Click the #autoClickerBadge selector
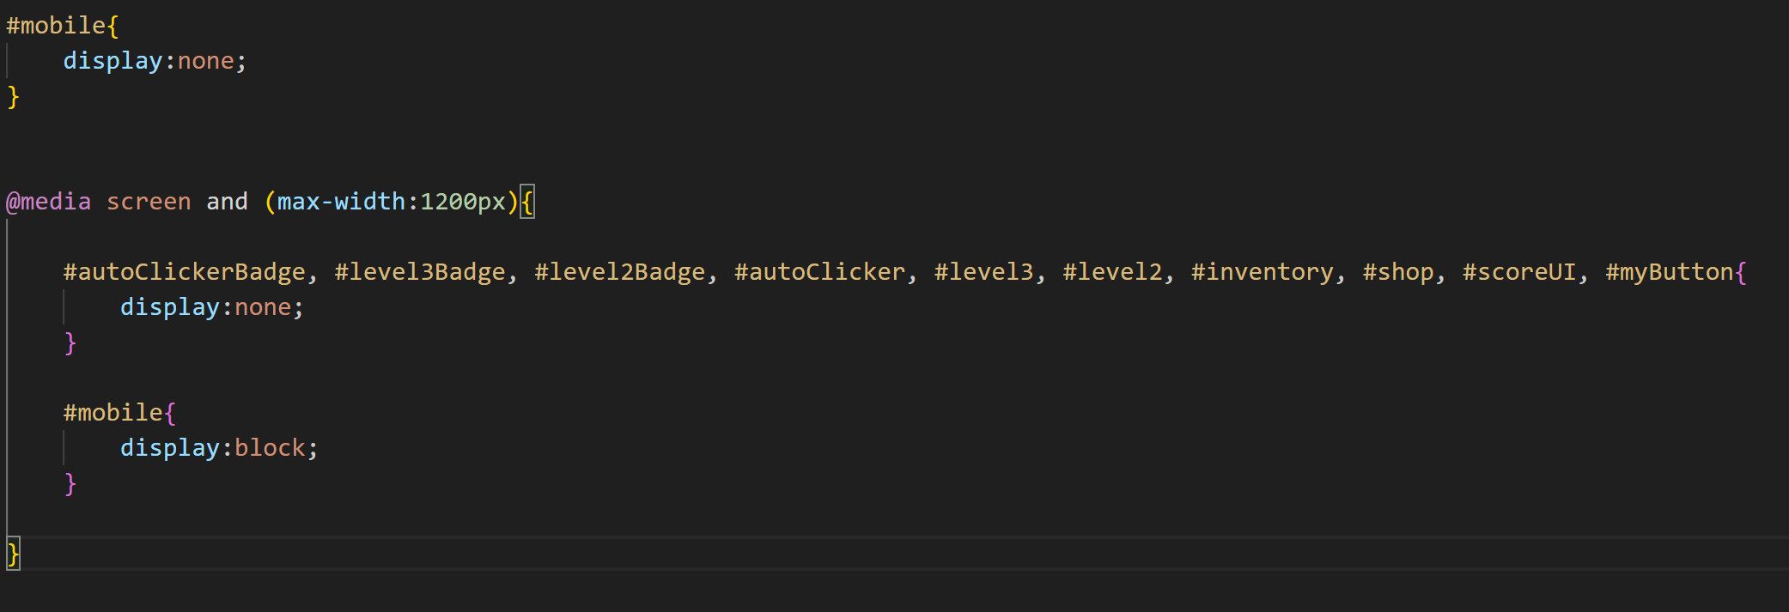 185,272
